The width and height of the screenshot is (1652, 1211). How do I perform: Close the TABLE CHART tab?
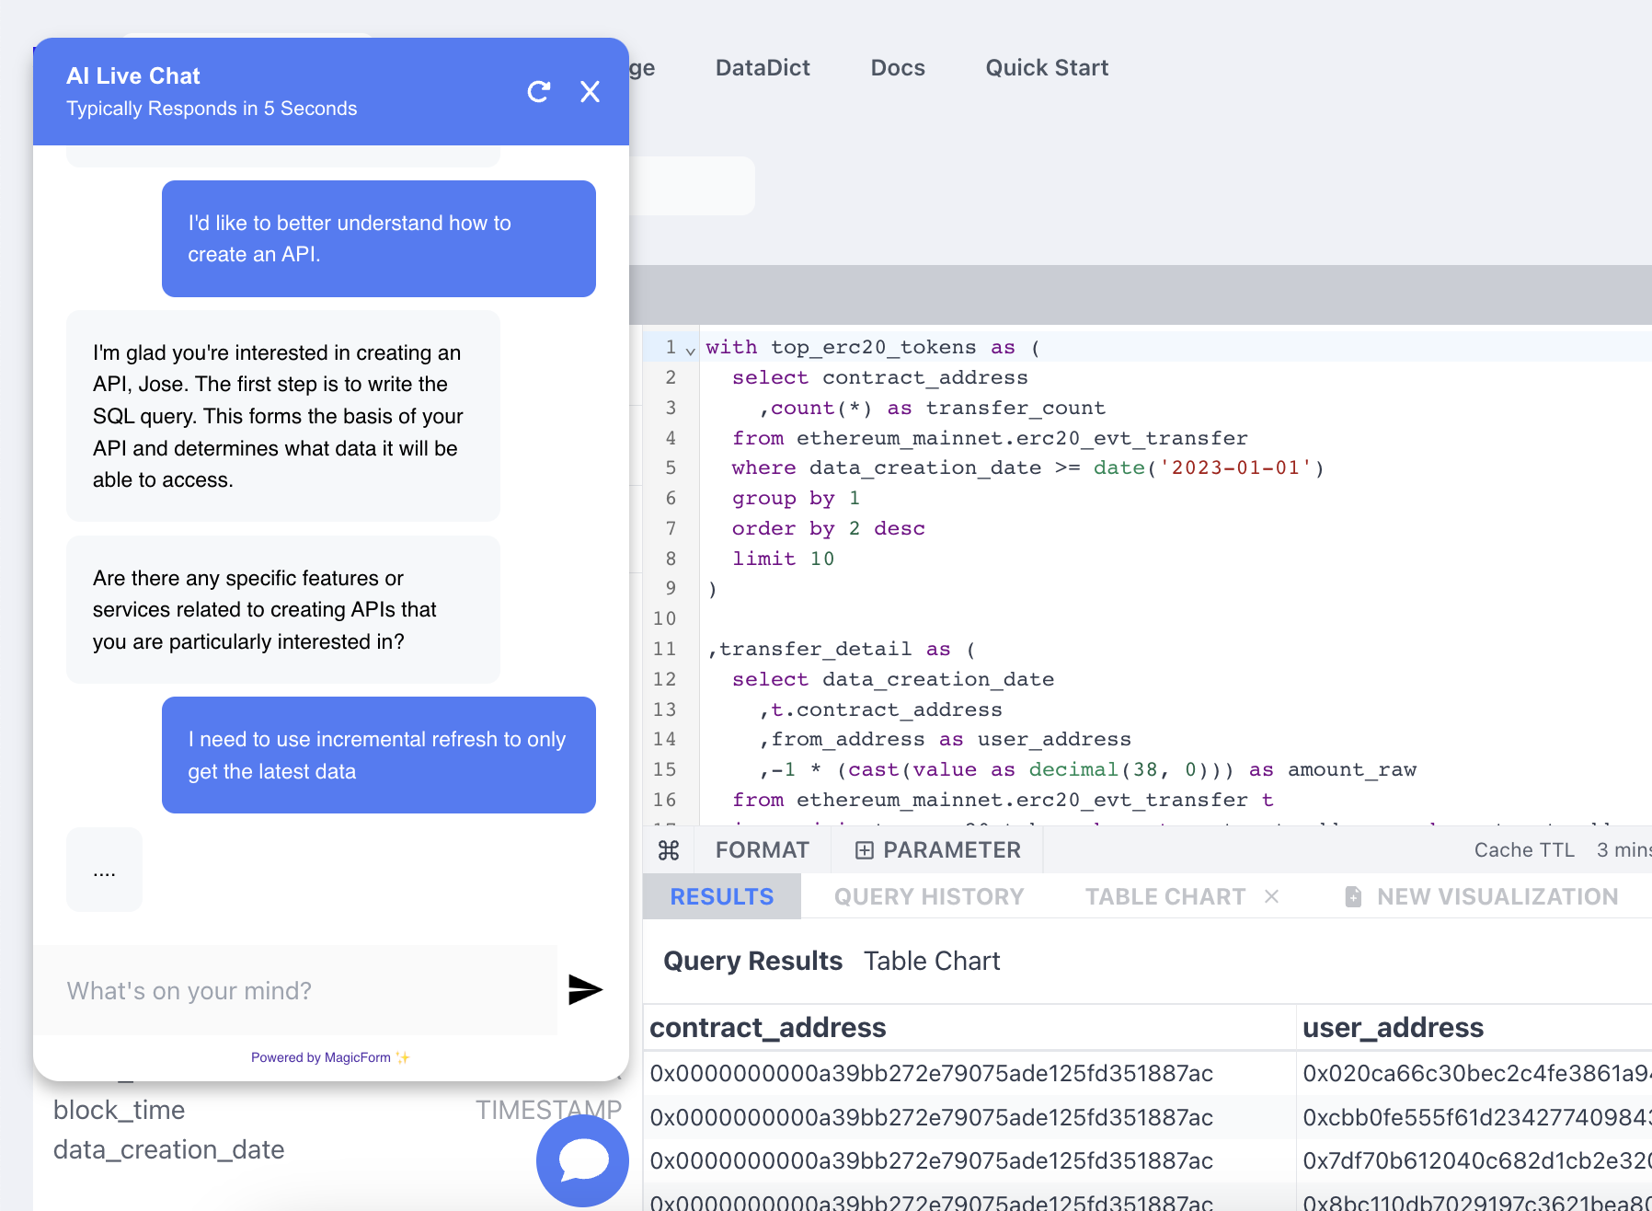(x=1272, y=896)
